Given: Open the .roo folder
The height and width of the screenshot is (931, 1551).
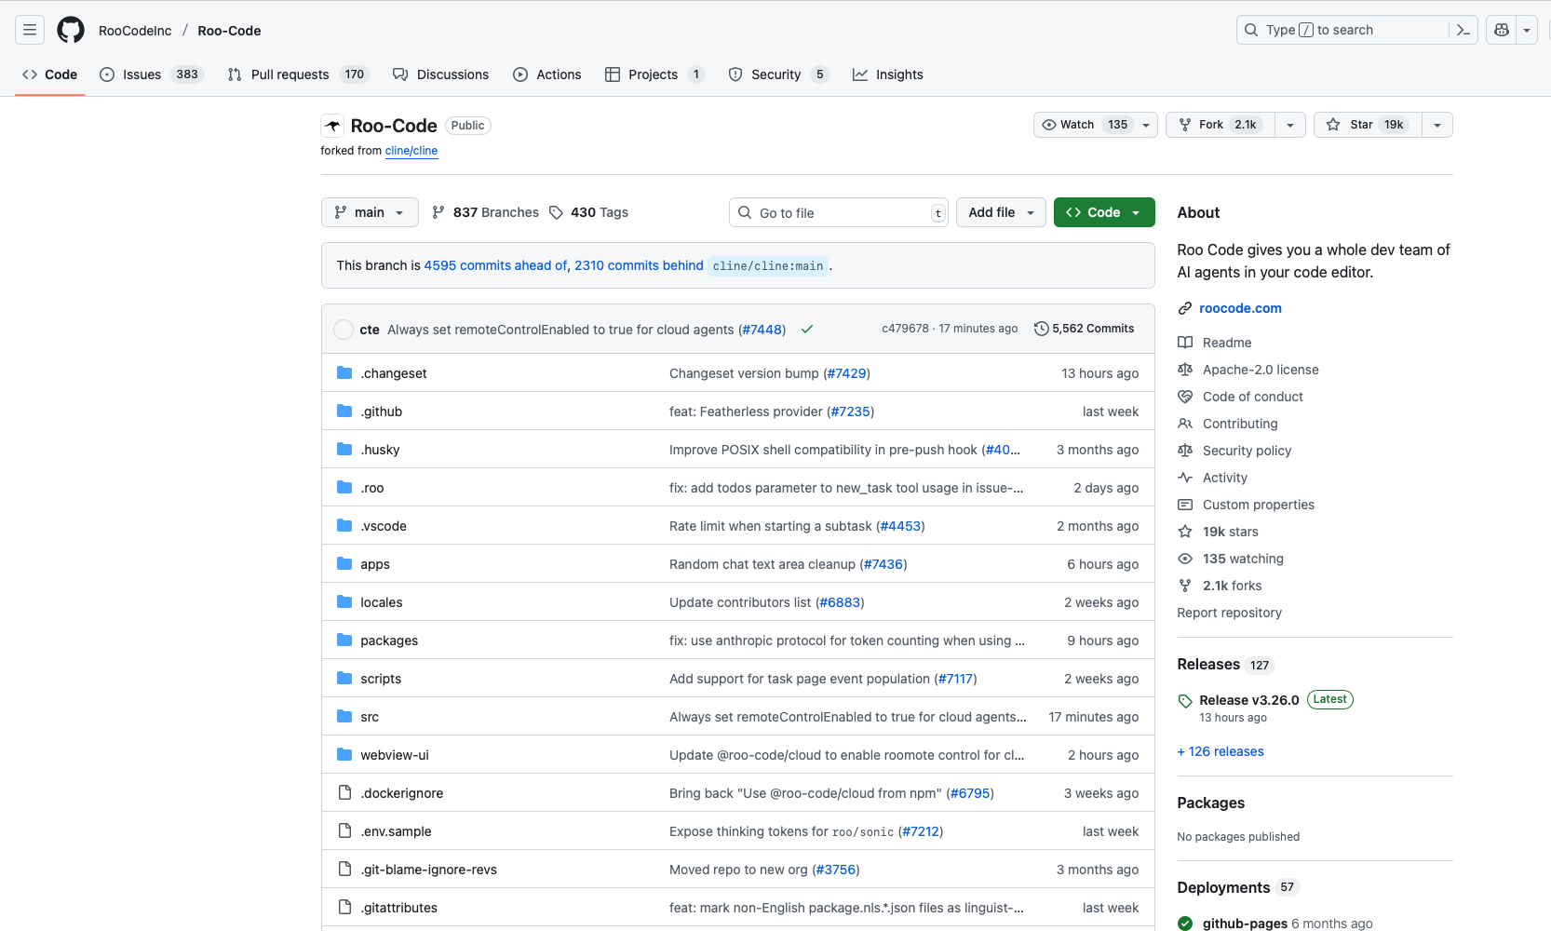Looking at the screenshot, I should click(372, 488).
